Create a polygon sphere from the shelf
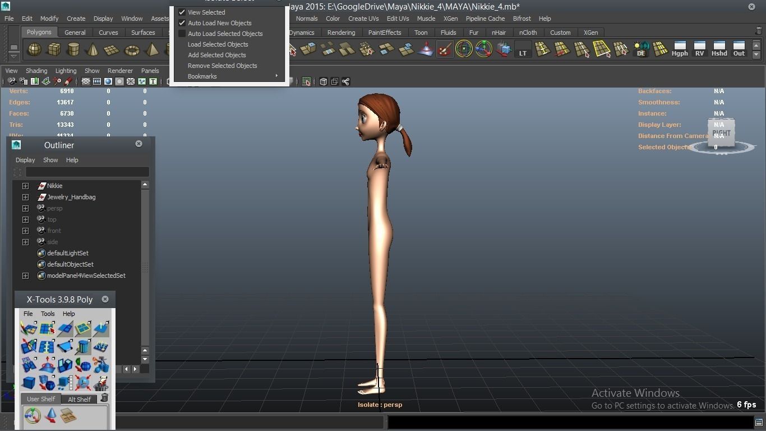This screenshot has width=766, height=431. pyautogui.click(x=35, y=50)
